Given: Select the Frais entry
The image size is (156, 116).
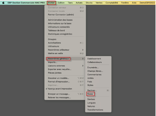Looking at the screenshot, I should [x=98, y=82].
